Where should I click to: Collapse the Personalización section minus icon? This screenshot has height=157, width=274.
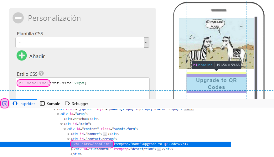[18, 18]
